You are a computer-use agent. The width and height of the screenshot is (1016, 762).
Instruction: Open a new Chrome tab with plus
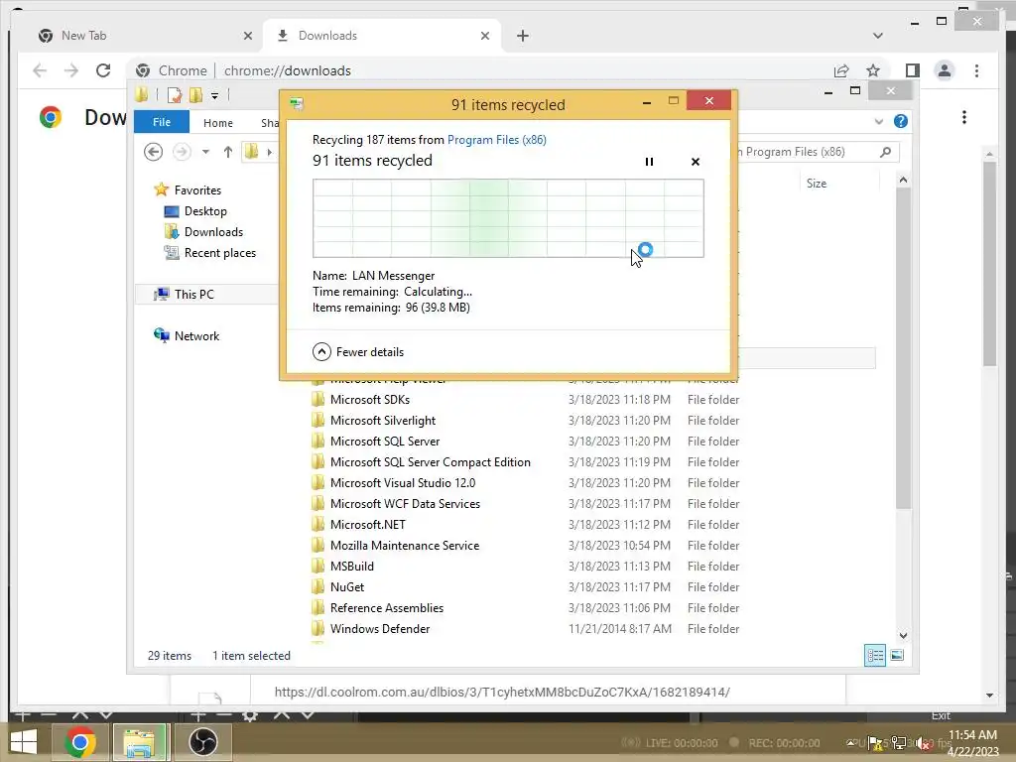[x=523, y=36]
